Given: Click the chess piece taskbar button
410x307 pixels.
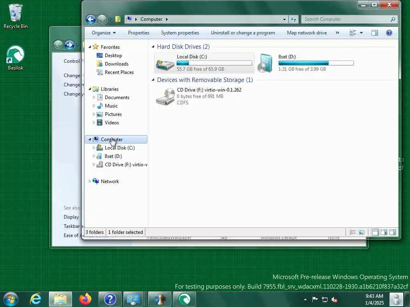Looking at the screenshot, I should tap(159, 299).
